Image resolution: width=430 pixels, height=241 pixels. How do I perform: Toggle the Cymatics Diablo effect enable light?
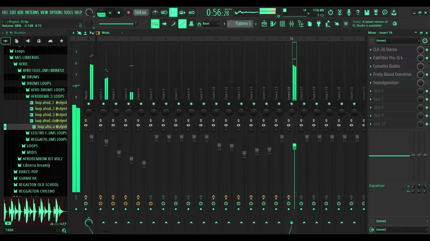[427, 66]
